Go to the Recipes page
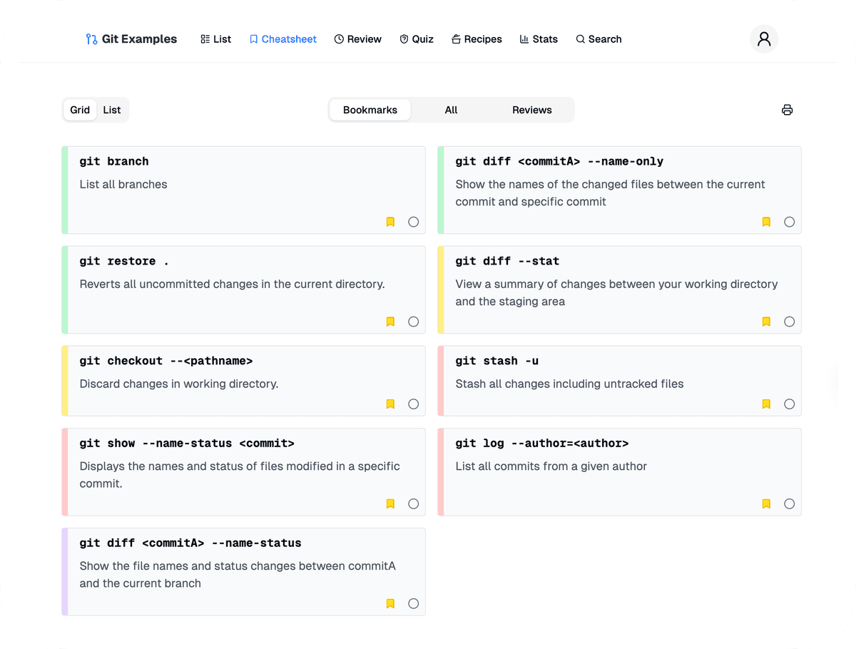The width and height of the screenshot is (856, 649). (x=477, y=39)
